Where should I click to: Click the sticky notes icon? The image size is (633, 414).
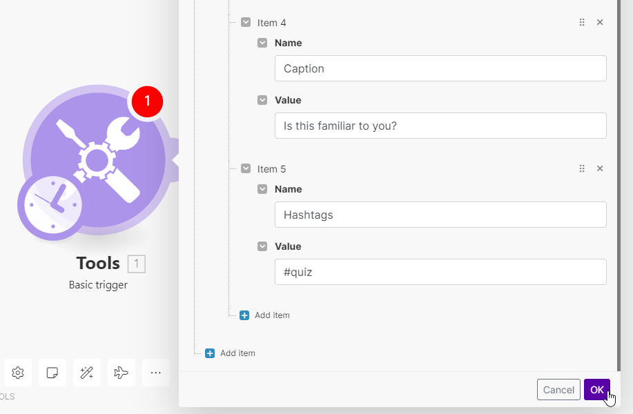[52, 373]
